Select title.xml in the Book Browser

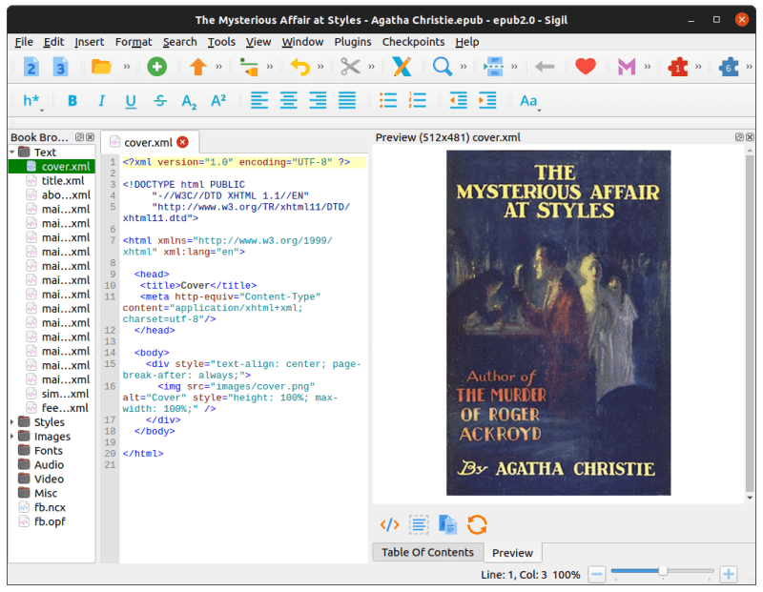point(62,180)
